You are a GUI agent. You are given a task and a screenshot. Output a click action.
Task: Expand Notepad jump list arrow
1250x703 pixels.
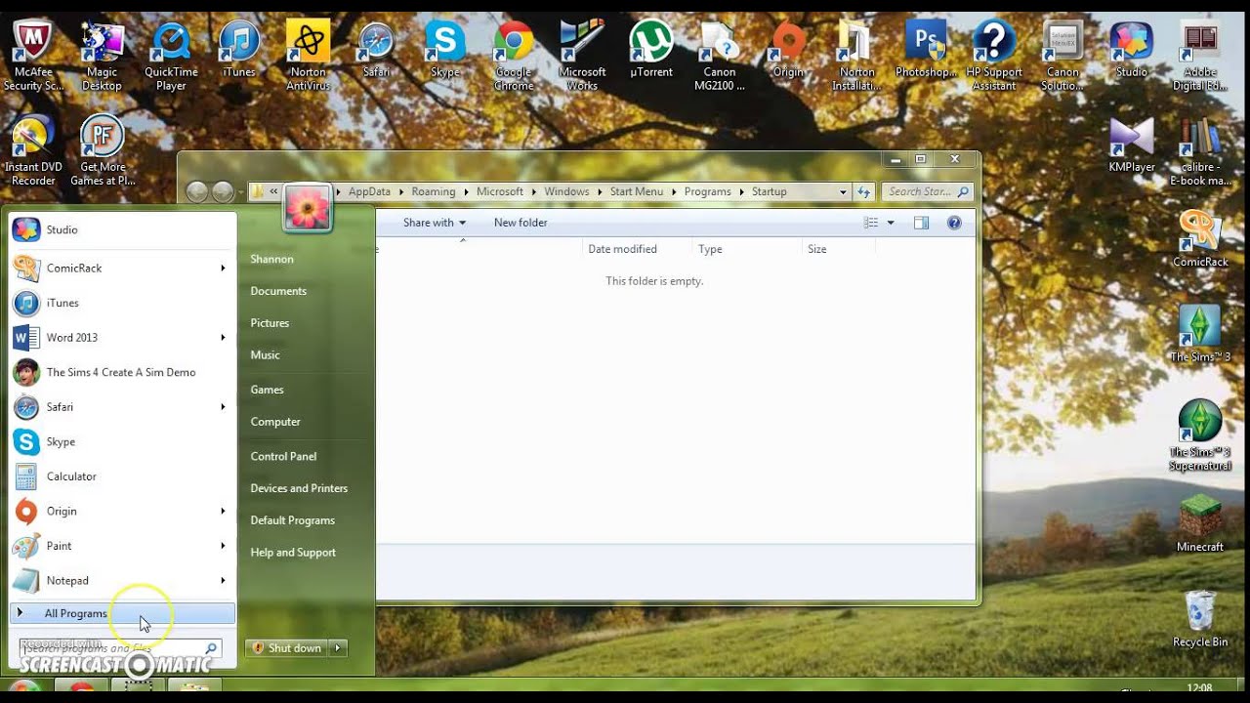point(223,580)
